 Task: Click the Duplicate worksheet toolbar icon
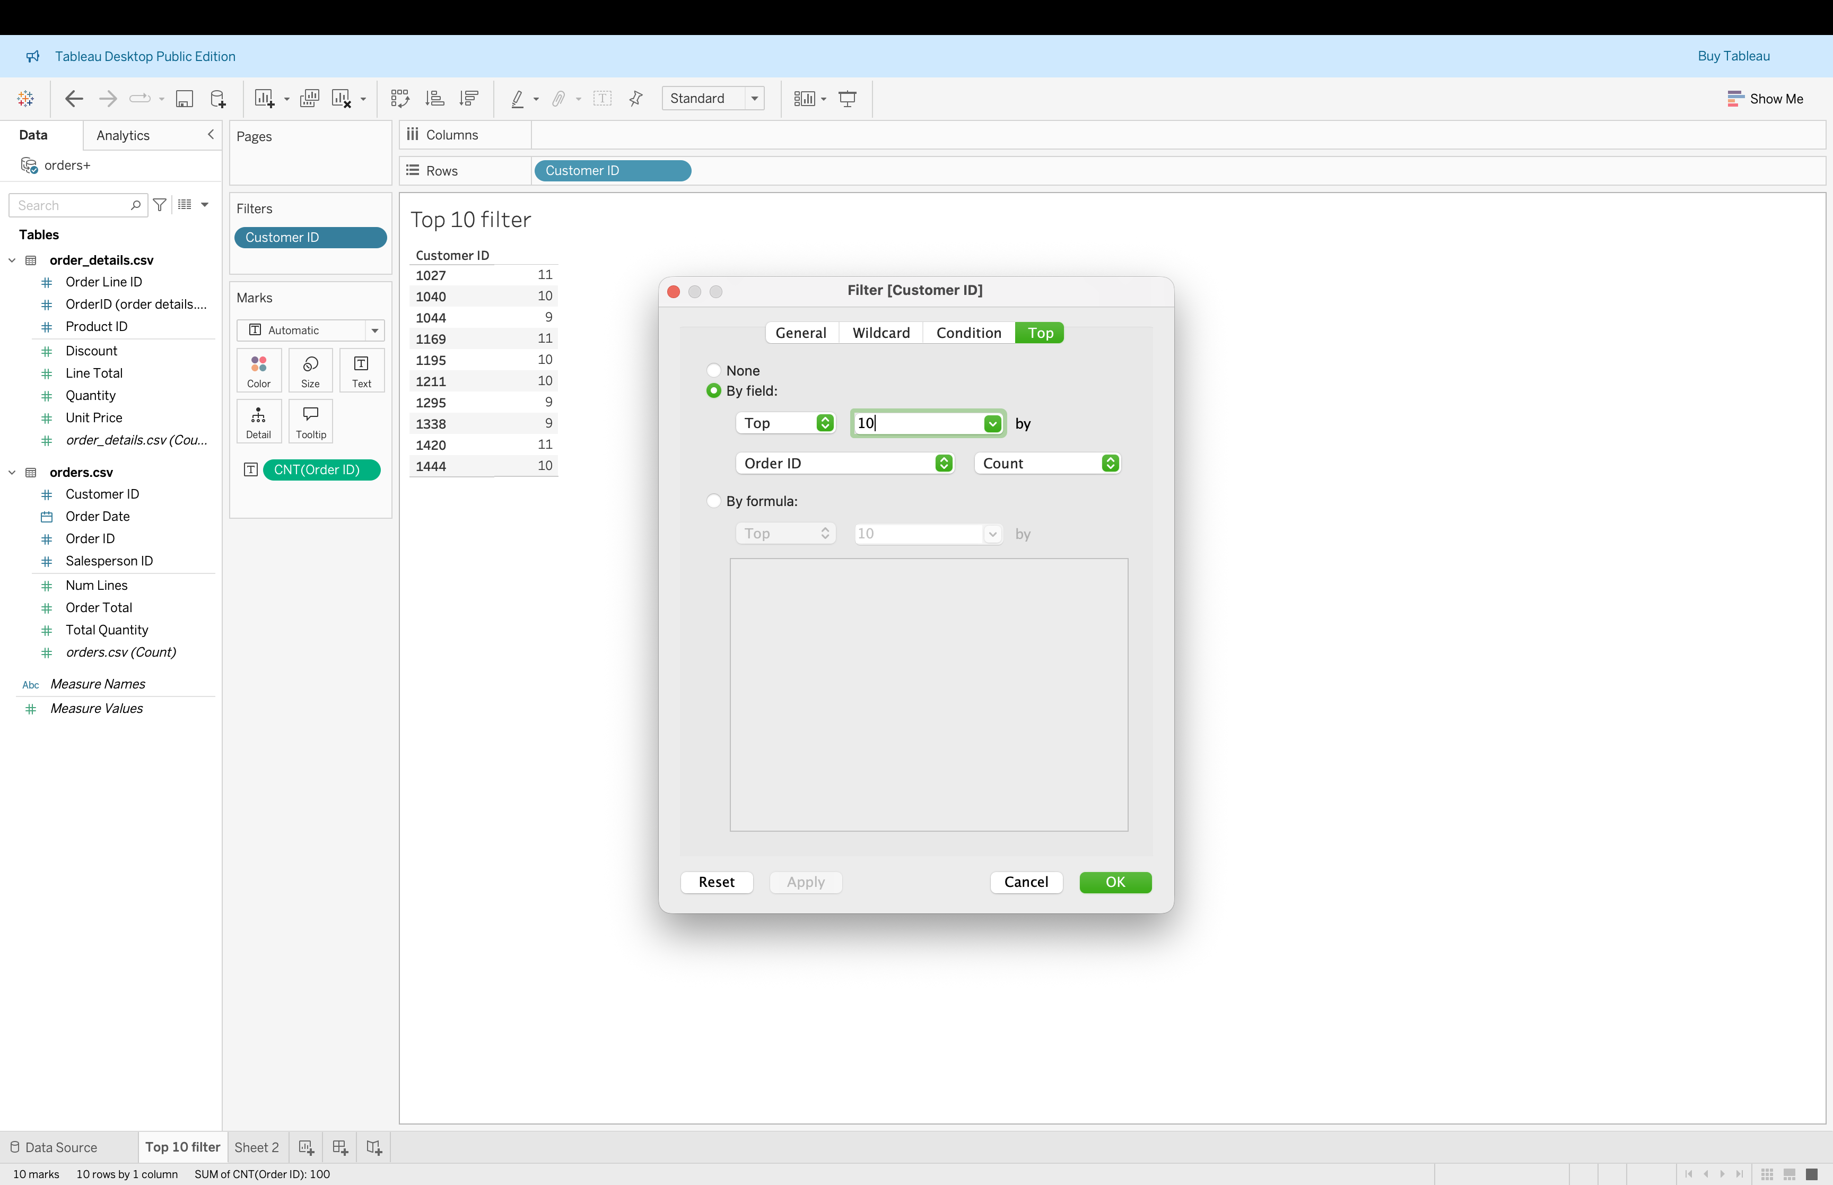pyautogui.click(x=309, y=99)
